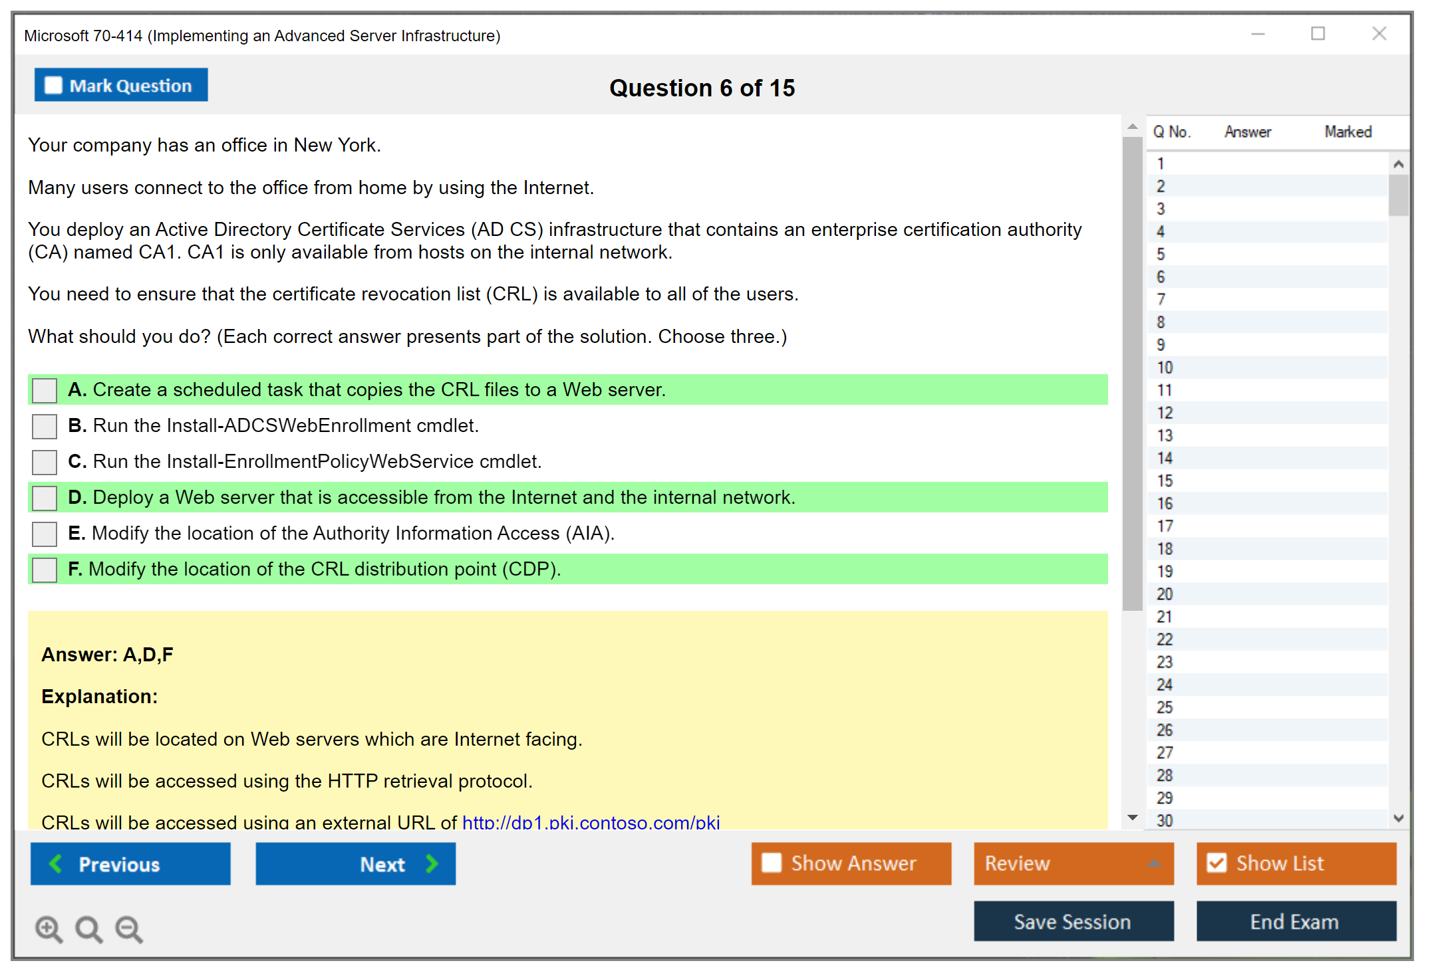Click the Save Session button

point(1073,921)
